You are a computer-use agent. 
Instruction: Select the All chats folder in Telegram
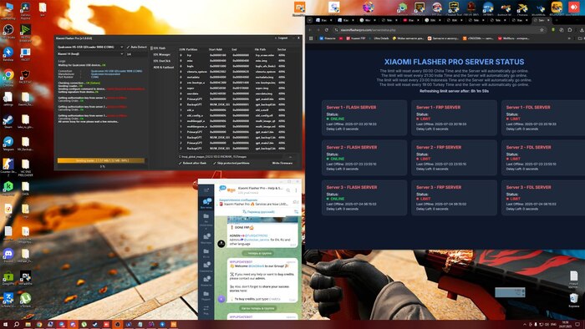[x=206, y=203]
